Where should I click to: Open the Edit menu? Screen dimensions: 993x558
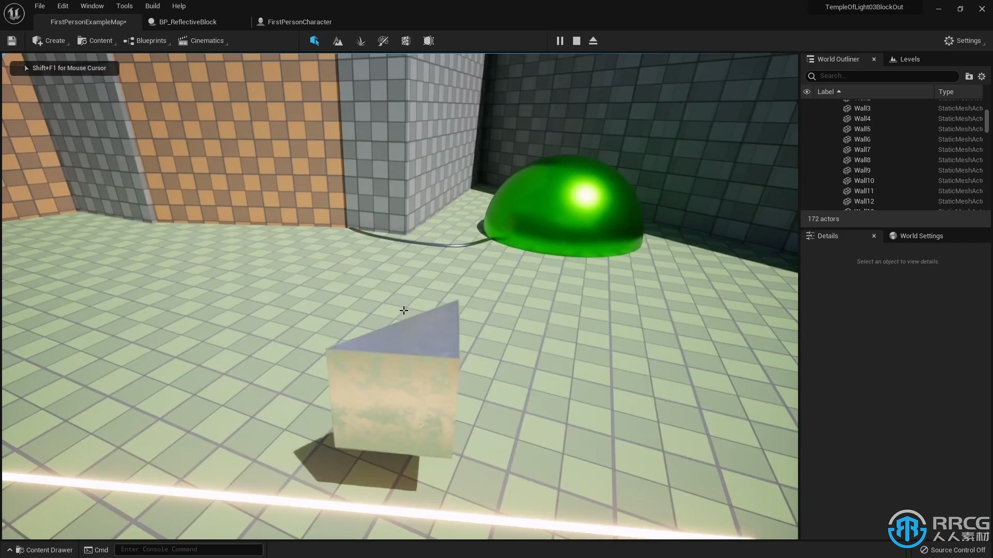pyautogui.click(x=63, y=6)
